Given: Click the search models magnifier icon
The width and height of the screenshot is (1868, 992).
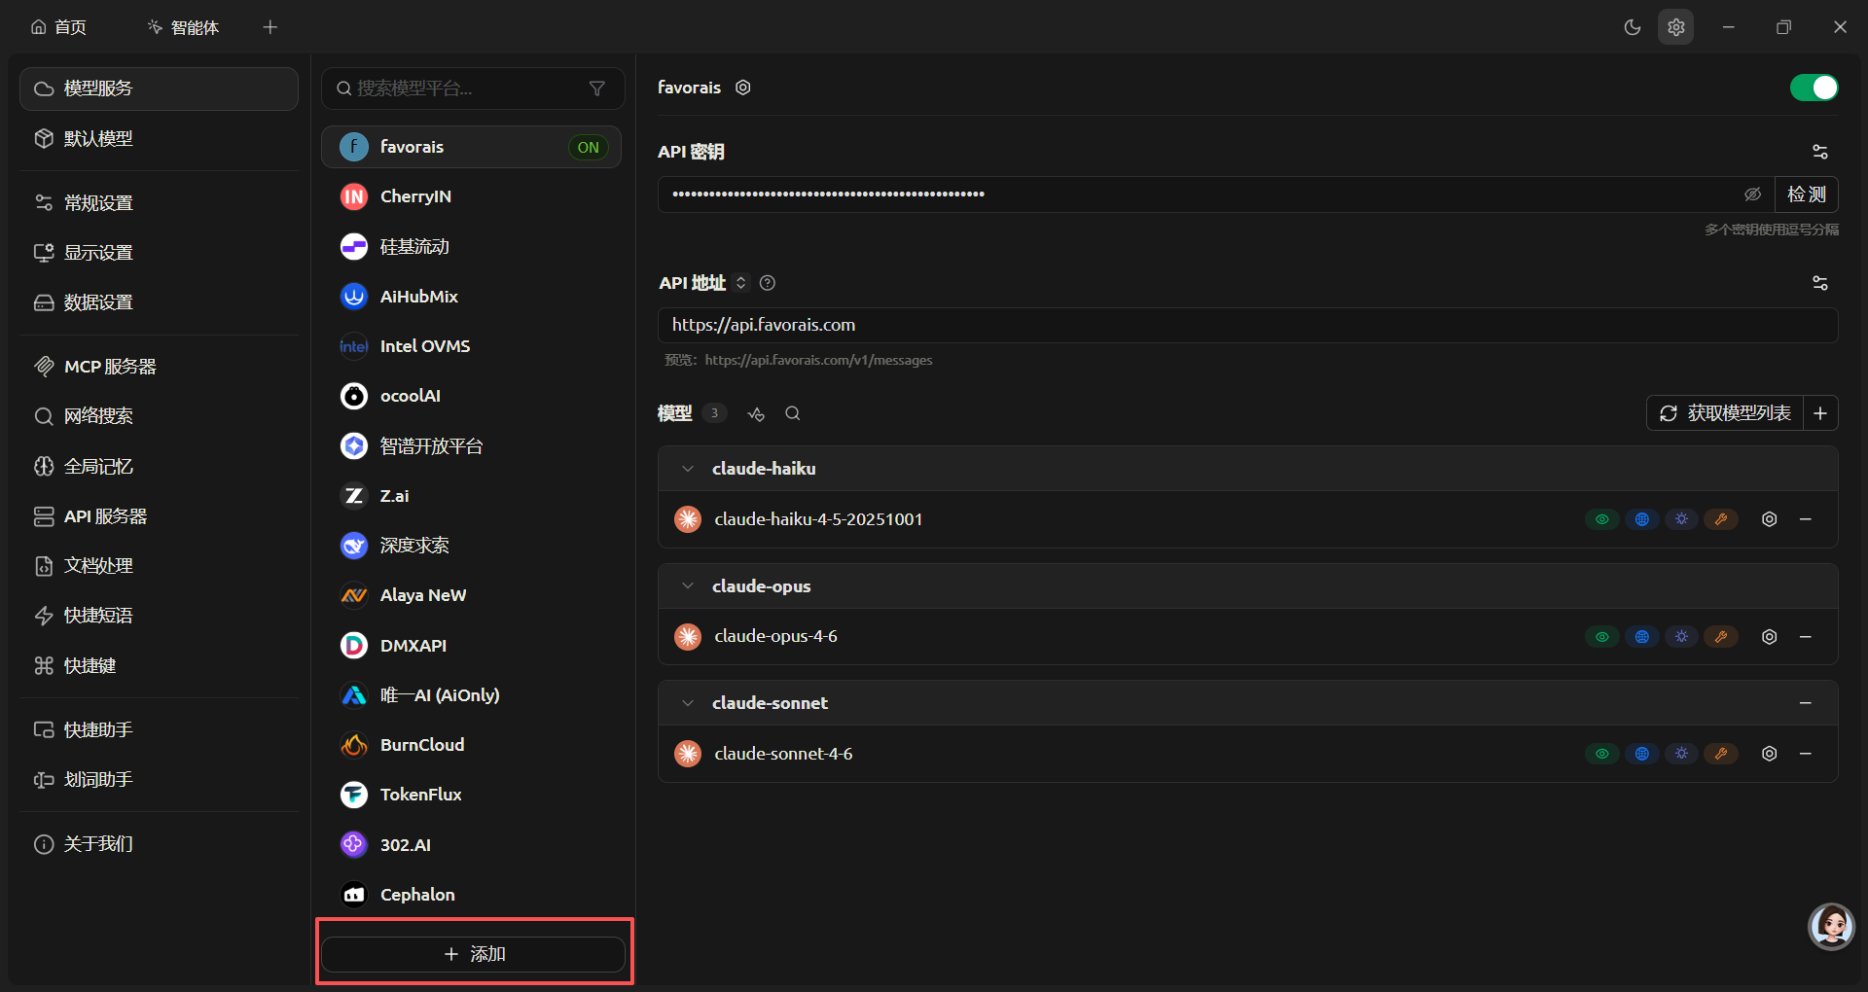Looking at the screenshot, I should [793, 413].
